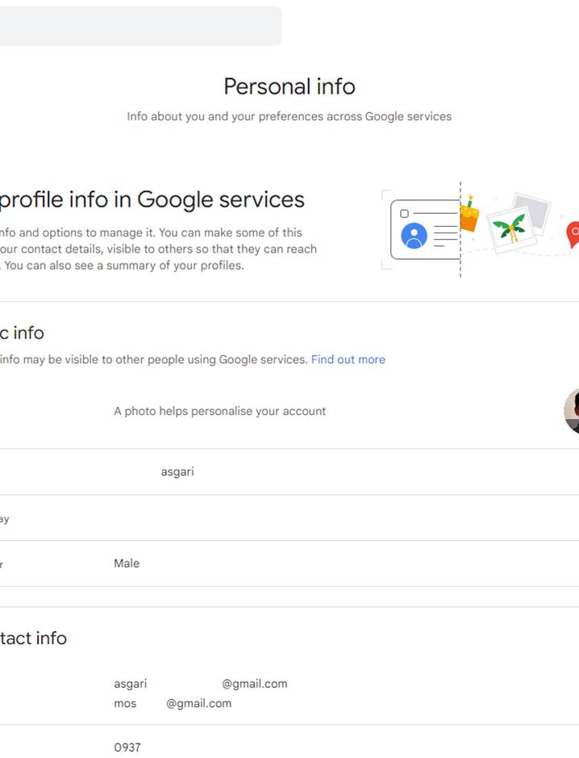This screenshot has height=758, width=579.
Task: Click the 'profile info in Google services' heading
Action: click(x=152, y=200)
